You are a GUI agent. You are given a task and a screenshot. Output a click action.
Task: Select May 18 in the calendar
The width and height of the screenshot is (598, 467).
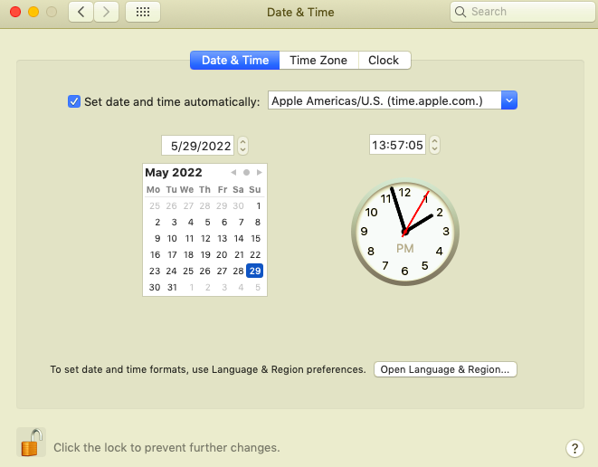pos(188,255)
